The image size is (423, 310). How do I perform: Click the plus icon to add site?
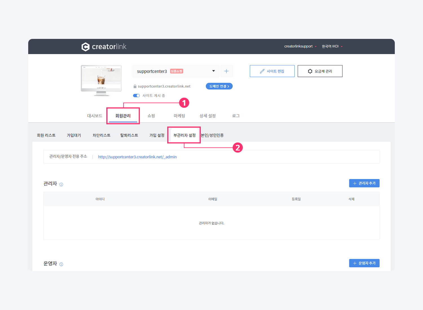[226, 71]
